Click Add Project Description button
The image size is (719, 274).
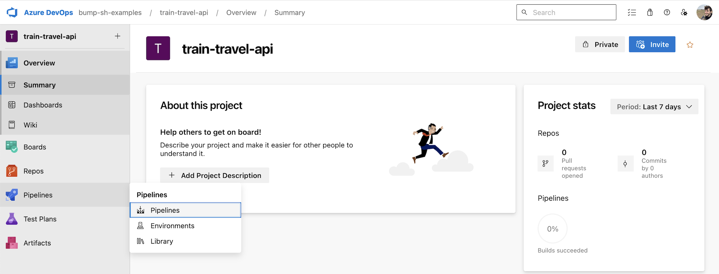214,175
